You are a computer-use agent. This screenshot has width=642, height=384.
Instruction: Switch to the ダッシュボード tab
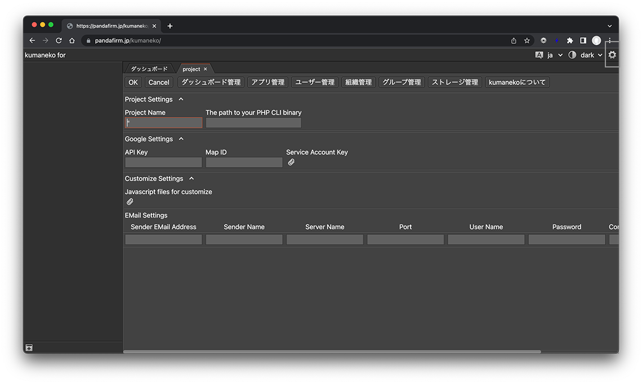pyautogui.click(x=149, y=69)
